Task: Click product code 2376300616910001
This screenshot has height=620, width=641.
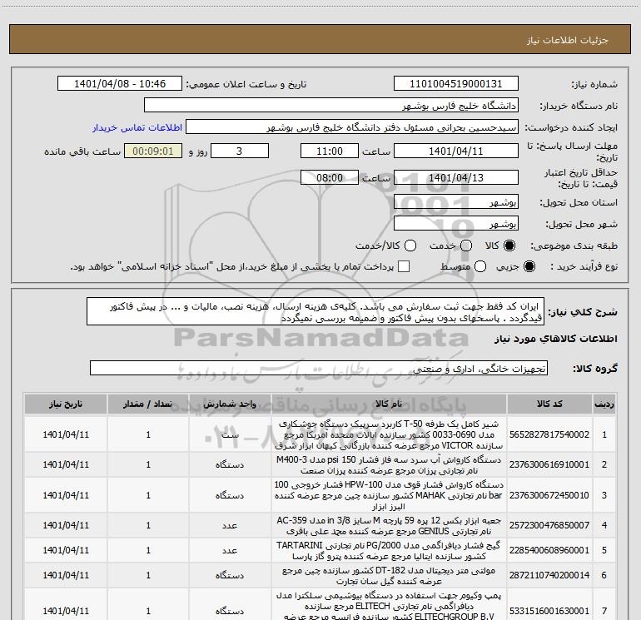Action: click(549, 464)
